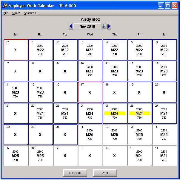Select highlighted M24 shift on November 25
The image size is (191, 180).
click(x=115, y=113)
